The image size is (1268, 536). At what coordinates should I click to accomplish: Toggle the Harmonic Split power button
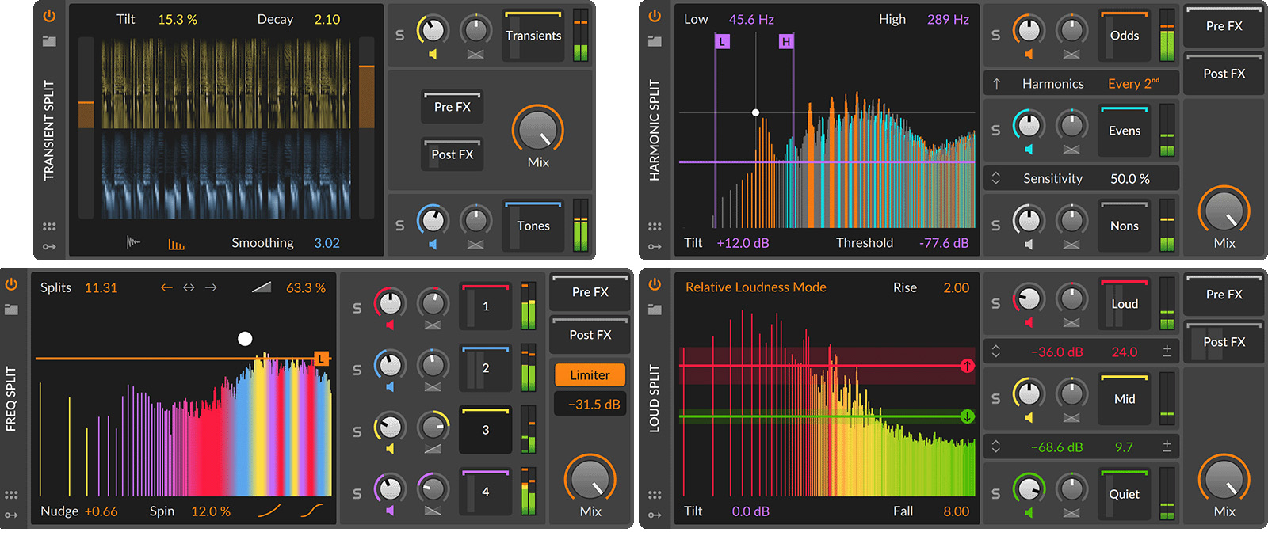(x=655, y=16)
